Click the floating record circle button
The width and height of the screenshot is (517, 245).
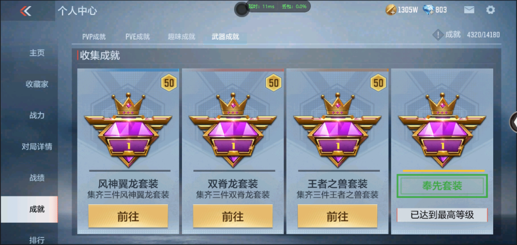click(x=241, y=9)
